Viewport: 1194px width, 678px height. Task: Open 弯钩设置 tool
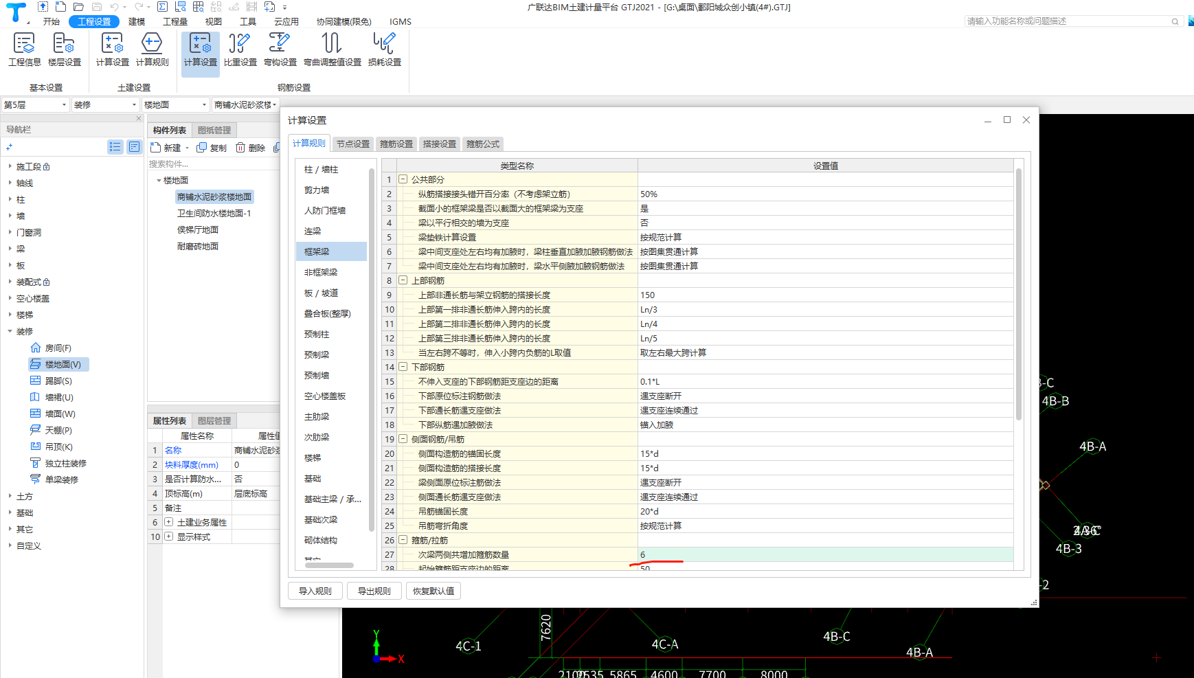tap(280, 49)
